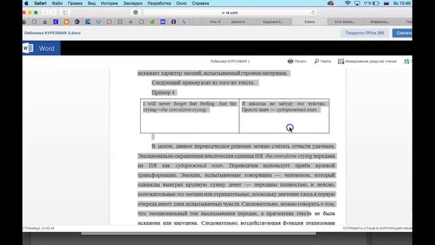Open the Окно menu

point(181,3)
